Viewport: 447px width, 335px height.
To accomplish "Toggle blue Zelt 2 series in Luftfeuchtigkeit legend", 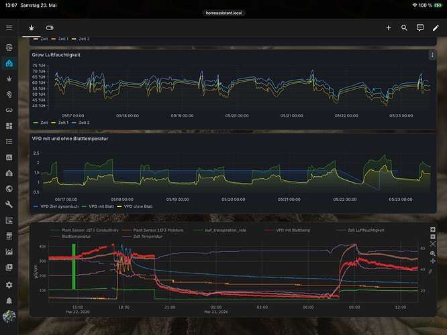I will click(x=81, y=123).
